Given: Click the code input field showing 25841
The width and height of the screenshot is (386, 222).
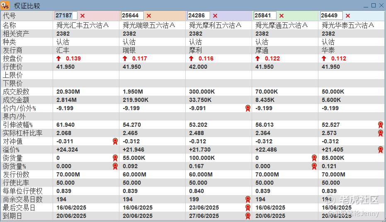Looking at the screenshot, I should pos(265,15).
